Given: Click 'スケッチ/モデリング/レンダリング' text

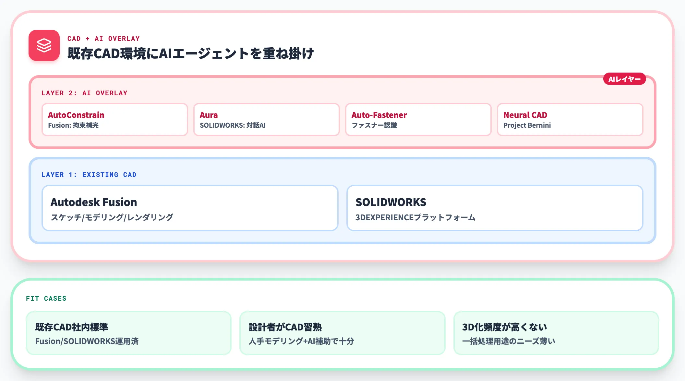Looking at the screenshot, I should [112, 217].
